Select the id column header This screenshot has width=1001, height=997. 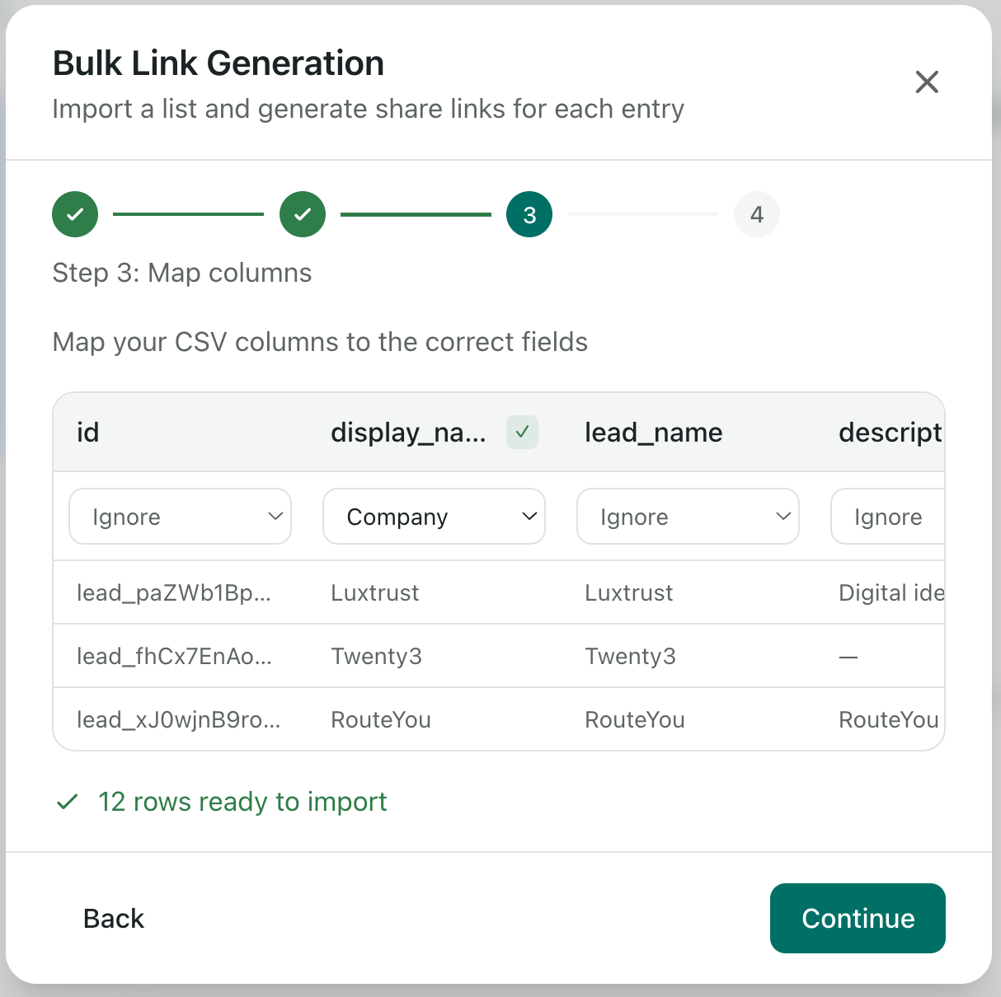click(x=88, y=432)
